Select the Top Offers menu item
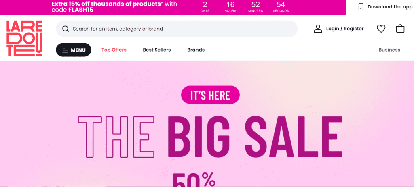Viewport: 414px width, 187px height. (114, 50)
